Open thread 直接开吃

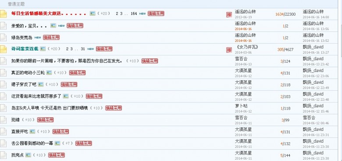(20, 131)
